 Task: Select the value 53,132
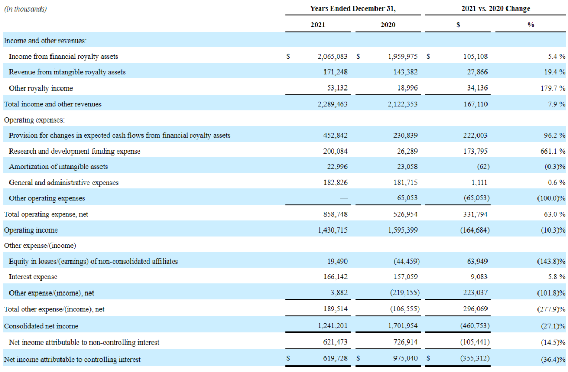click(337, 88)
